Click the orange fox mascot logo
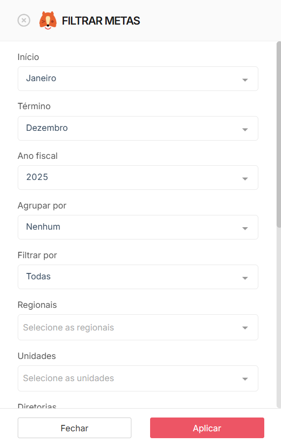This screenshot has width=281, height=448. point(48,21)
